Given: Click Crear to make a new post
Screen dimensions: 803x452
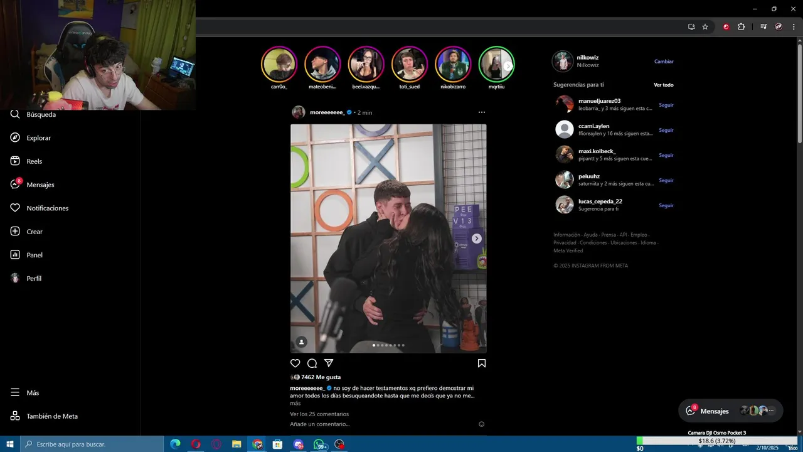Looking at the screenshot, I should tap(27, 232).
